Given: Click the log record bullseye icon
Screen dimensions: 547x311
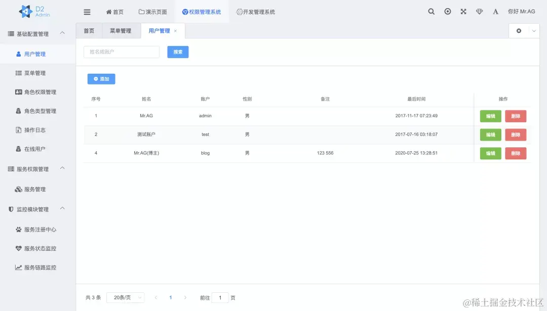Looking at the screenshot, I should click(x=447, y=11).
